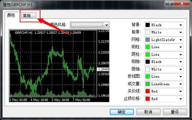Viewport: 192px width, 120px height.
Task: Expand the 买价线 Red dropdown arrow
Action: [x=180, y=91]
